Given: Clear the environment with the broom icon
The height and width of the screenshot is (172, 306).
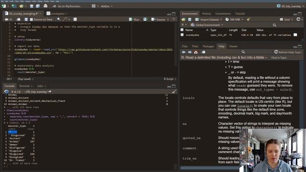Looking at the screenshot, I should pos(248,20).
